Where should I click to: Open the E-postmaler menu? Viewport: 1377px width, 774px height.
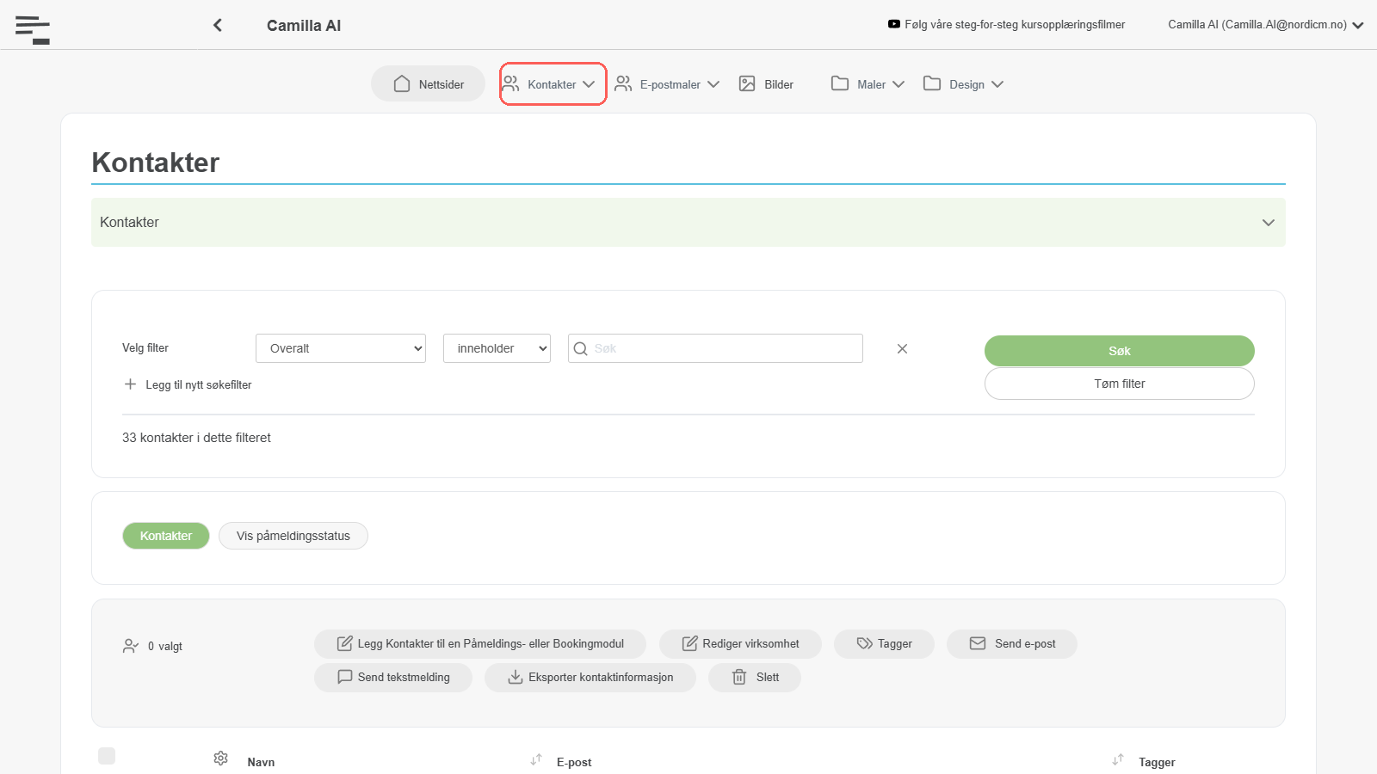pyautogui.click(x=667, y=84)
